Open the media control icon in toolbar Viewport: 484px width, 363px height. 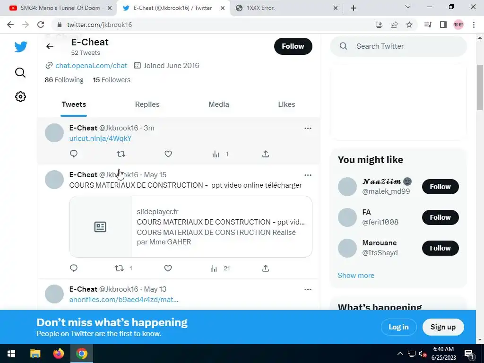[x=428, y=25]
